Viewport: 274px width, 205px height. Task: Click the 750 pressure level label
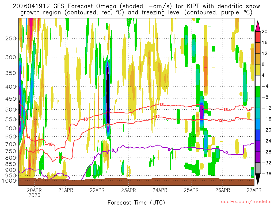[11, 151]
